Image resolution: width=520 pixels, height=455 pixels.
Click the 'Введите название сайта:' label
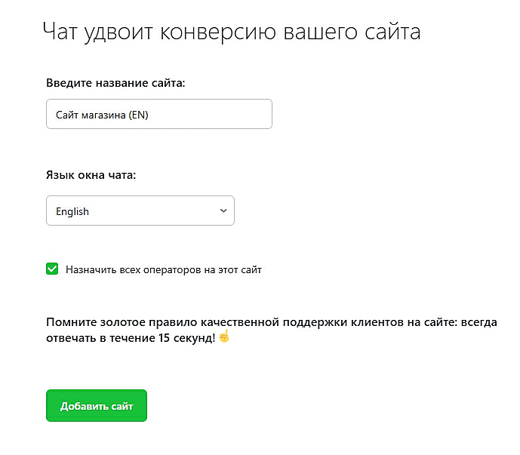[x=115, y=83]
